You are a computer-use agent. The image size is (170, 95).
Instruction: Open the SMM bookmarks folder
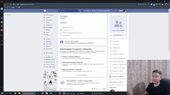(x=18, y=7)
